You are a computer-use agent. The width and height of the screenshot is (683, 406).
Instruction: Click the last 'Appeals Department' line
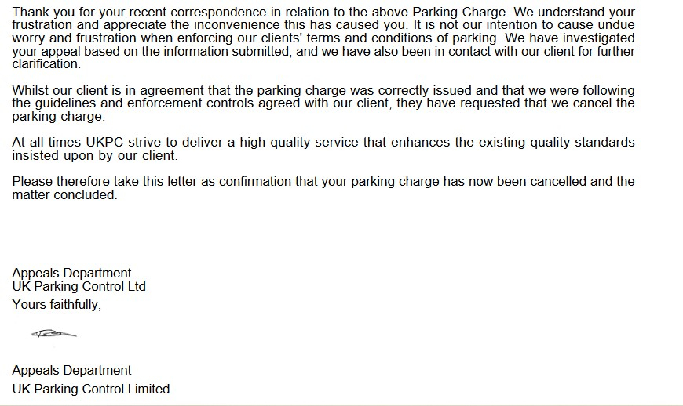71,371
